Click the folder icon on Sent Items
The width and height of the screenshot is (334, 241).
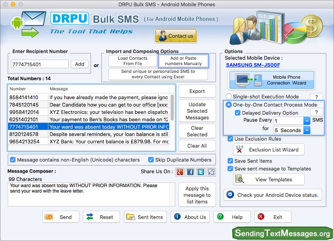[x=130, y=217]
